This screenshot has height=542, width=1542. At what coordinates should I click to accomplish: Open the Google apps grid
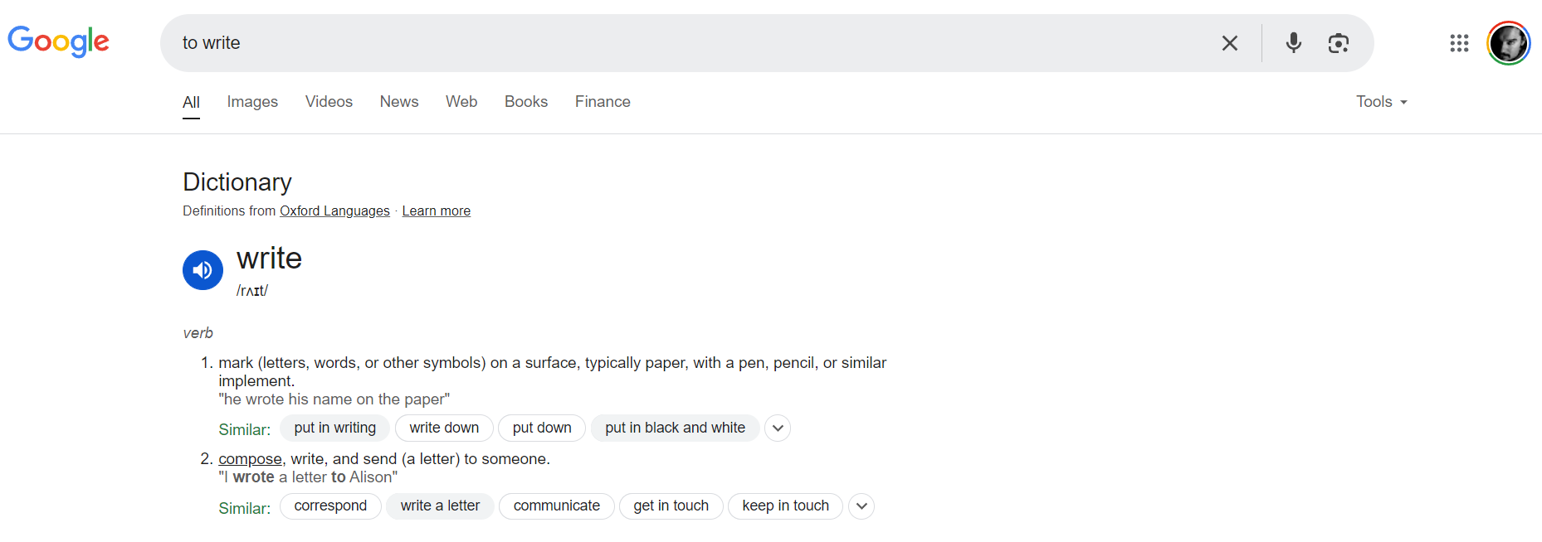click(x=1459, y=43)
